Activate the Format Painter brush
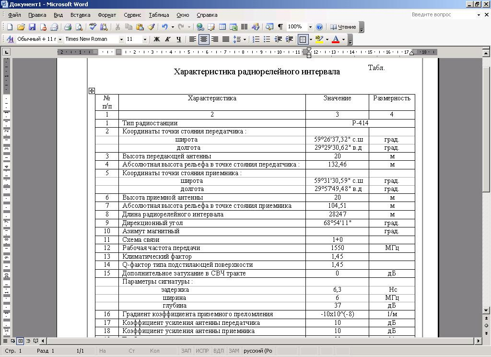This screenshot has width=491, height=357. pyautogui.click(x=151, y=27)
